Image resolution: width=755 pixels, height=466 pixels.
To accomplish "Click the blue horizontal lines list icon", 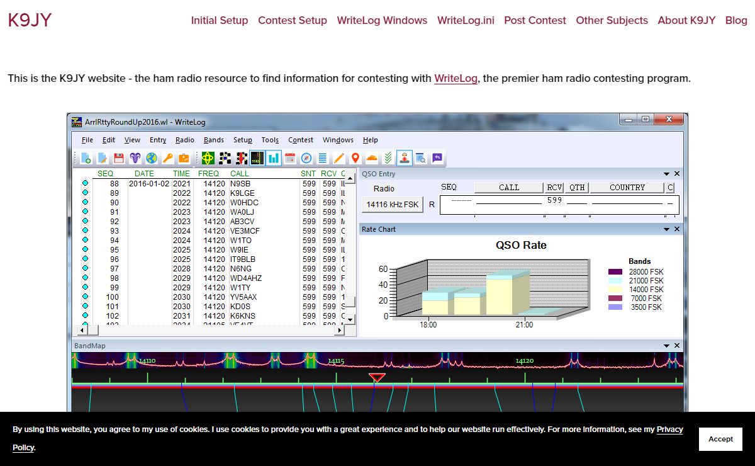I will click(x=323, y=158).
